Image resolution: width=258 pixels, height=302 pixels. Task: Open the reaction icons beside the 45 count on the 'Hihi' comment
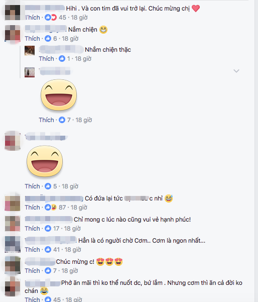click(x=51, y=18)
